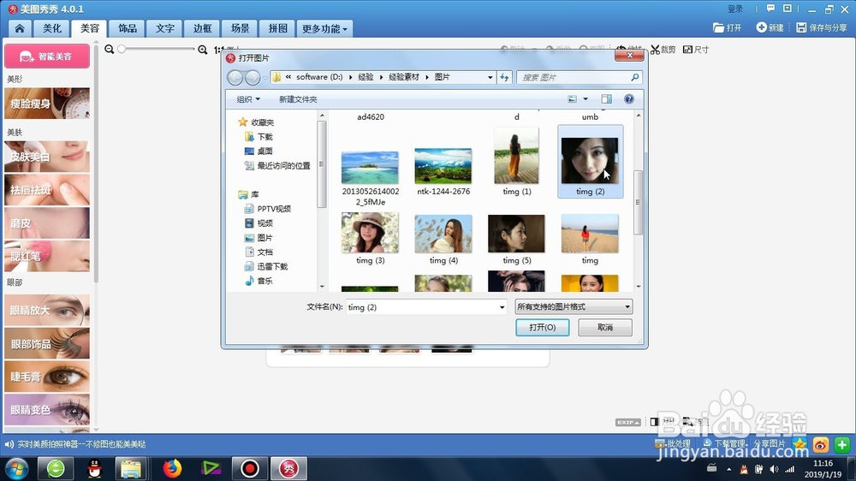Open the 饰品 tab
The width and height of the screenshot is (856, 481).
128,28
